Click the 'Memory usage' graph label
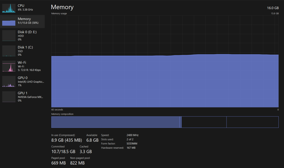 click(59, 13)
